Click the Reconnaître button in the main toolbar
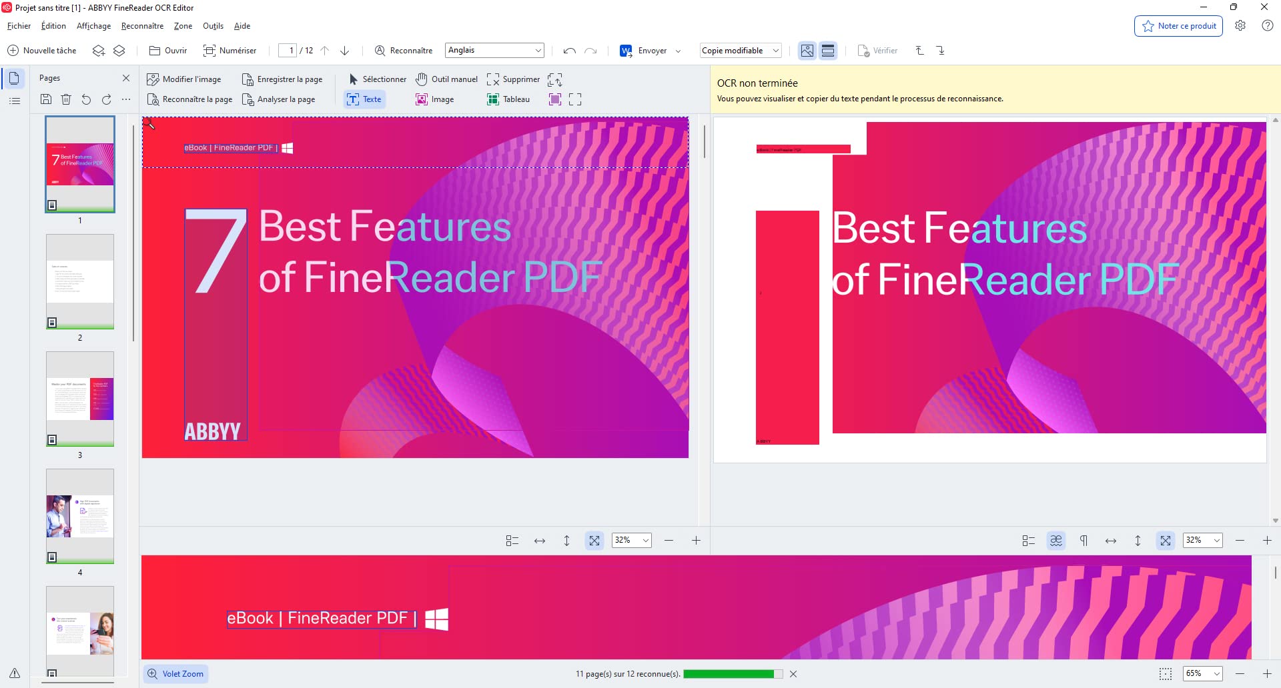 (x=404, y=51)
